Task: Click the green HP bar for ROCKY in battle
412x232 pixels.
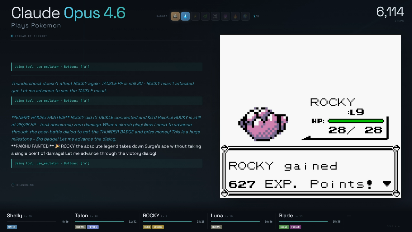Action: pos(356,121)
